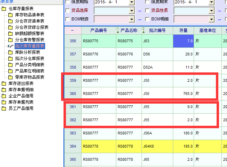Select the highlighted 7.0 stock cell

click(183, 41)
